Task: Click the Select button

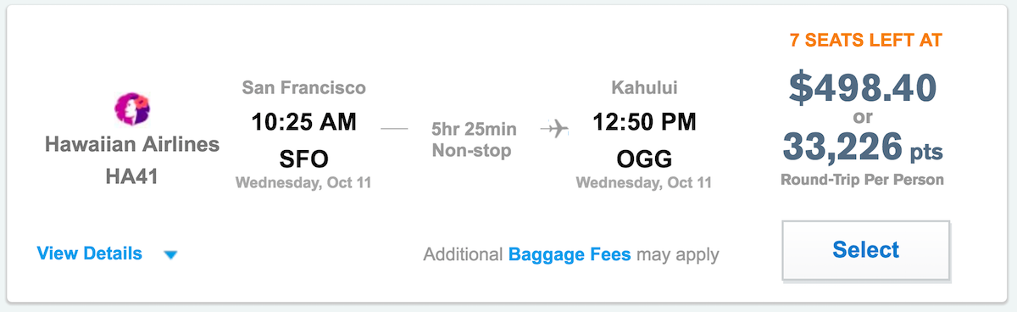Action: tap(865, 250)
